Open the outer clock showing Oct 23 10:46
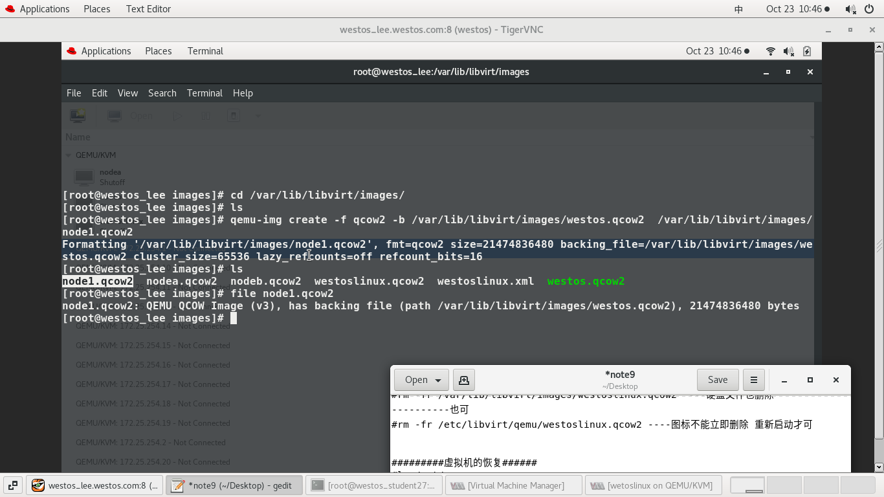884x497 pixels. 797,9
